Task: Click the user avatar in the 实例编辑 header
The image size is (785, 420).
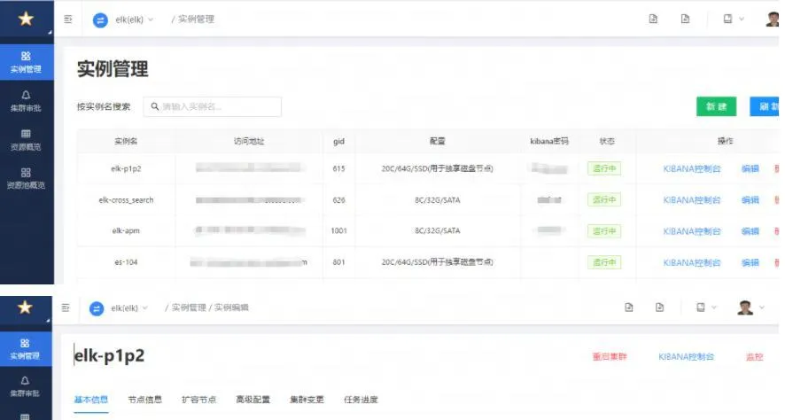Action: click(745, 307)
